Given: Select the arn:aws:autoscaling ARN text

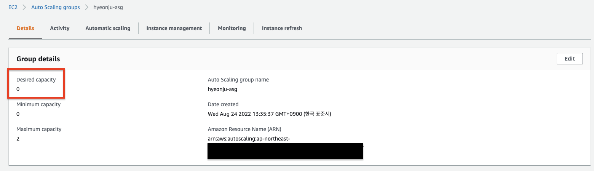Looking at the screenshot, I should pos(249,139).
